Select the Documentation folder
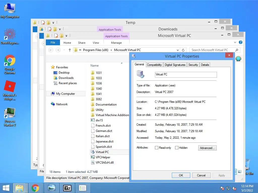Viewport: 258px width, 193px height. 106,105
